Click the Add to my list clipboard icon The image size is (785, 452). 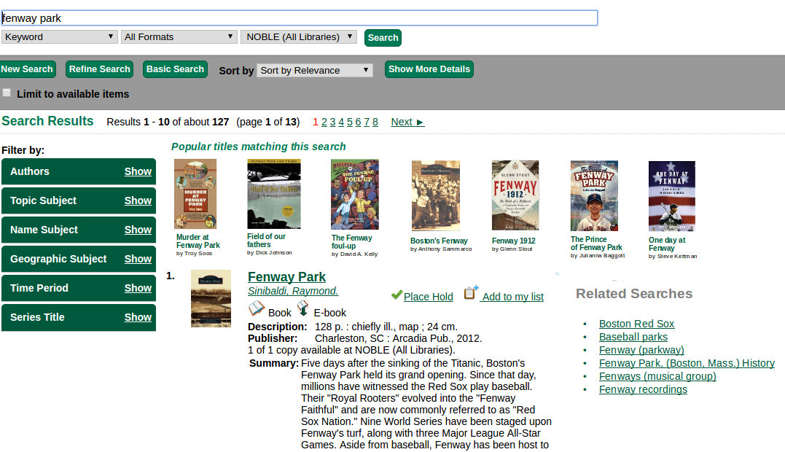point(471,292)
